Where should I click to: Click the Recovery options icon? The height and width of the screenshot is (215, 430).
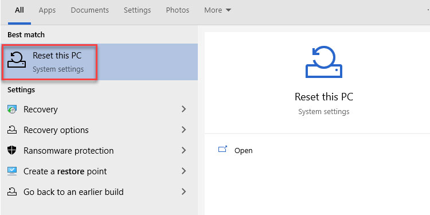[12, 130]
